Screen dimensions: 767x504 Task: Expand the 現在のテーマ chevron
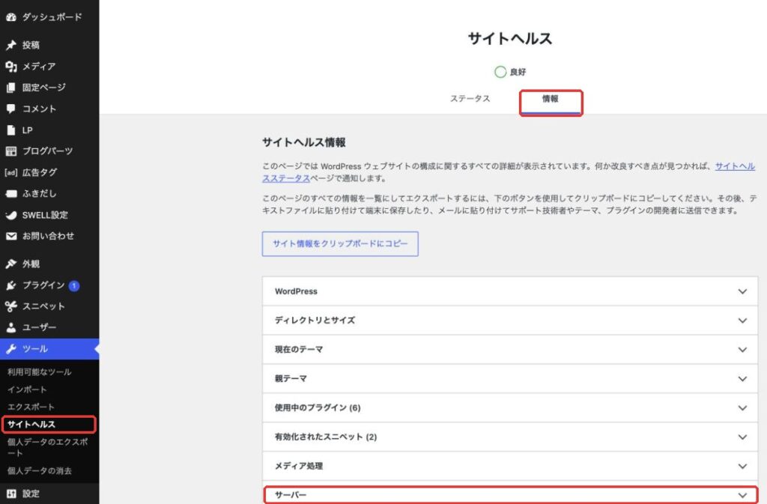coord(742,350)
